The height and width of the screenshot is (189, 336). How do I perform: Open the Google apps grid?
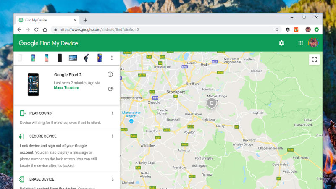pos(301,43)
